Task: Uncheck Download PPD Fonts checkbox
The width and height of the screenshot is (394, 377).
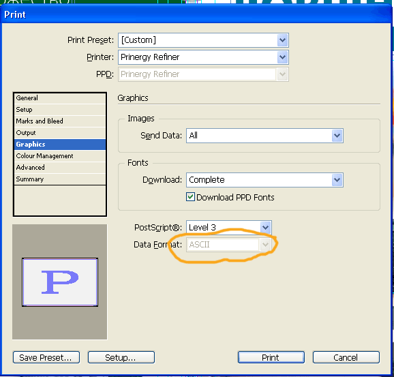Action: 190,197
